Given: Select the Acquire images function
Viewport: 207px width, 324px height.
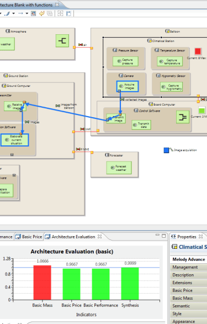Looking at the screenshot, I should [x=128, y=86].
